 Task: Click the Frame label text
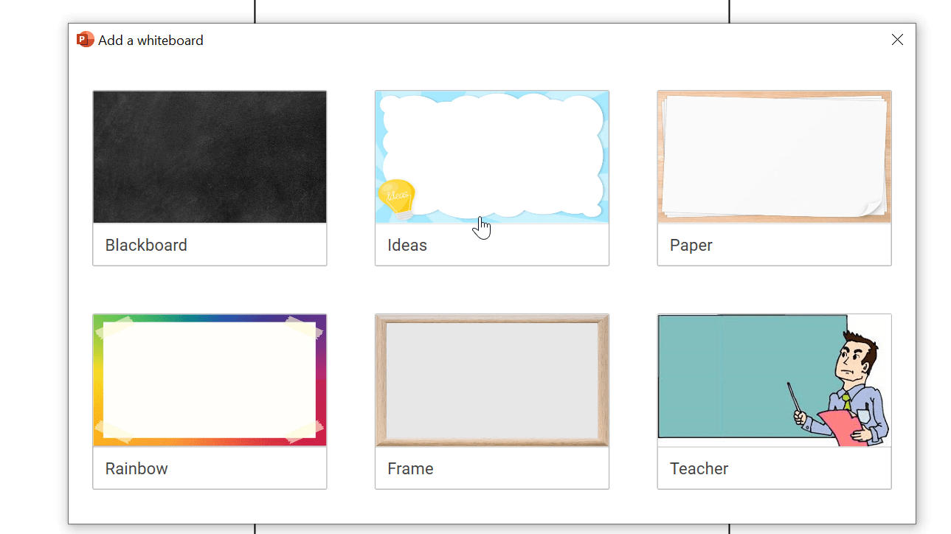click(411, 468)
